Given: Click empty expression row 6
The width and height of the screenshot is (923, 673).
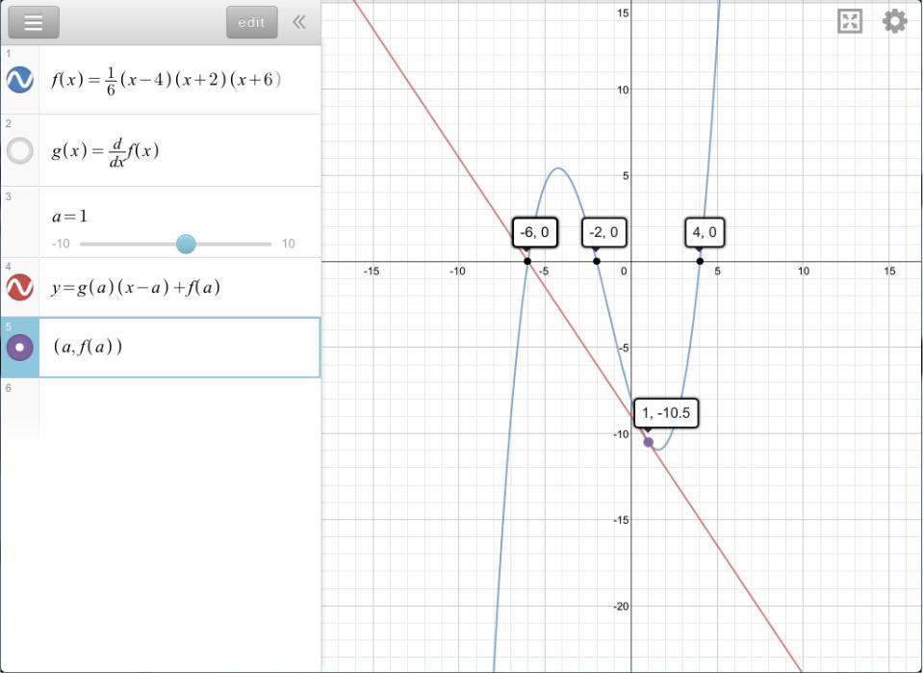Looking at the screenshot, I should (x=180, y=407).
